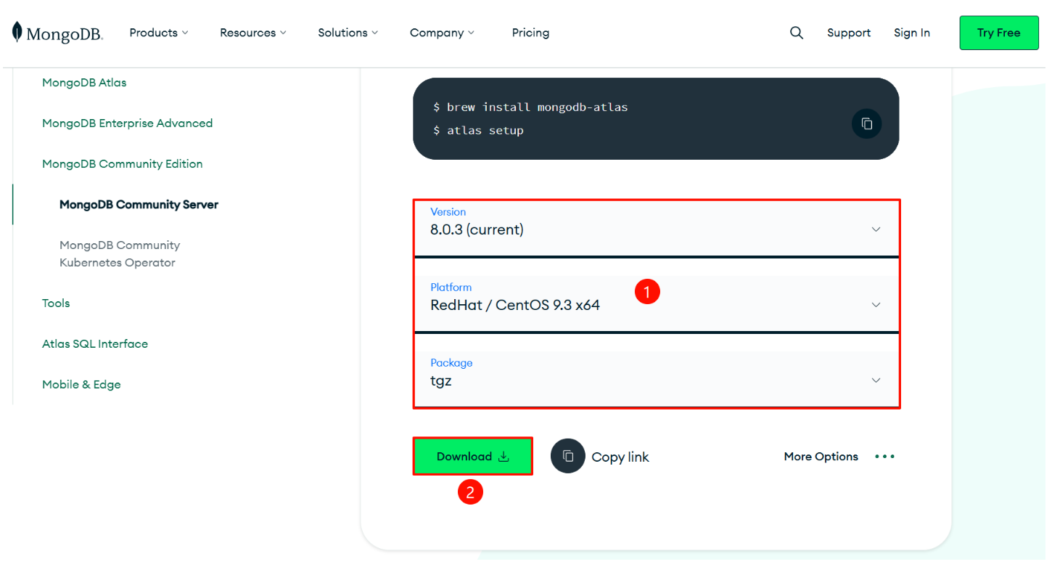Click the Copy link clipboard icon
This screenshot has width=1052, height=567.
[568, 456]
